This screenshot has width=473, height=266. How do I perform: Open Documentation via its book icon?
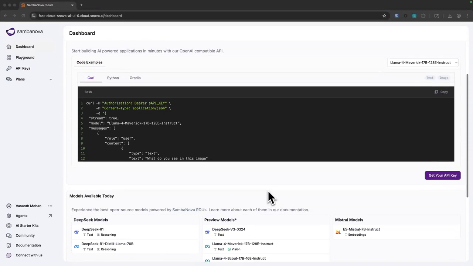[9, 245]
